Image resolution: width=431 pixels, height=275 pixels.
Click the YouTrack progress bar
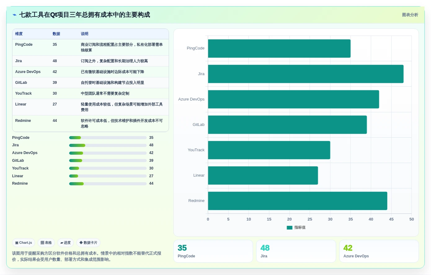[x=108, y=168]
